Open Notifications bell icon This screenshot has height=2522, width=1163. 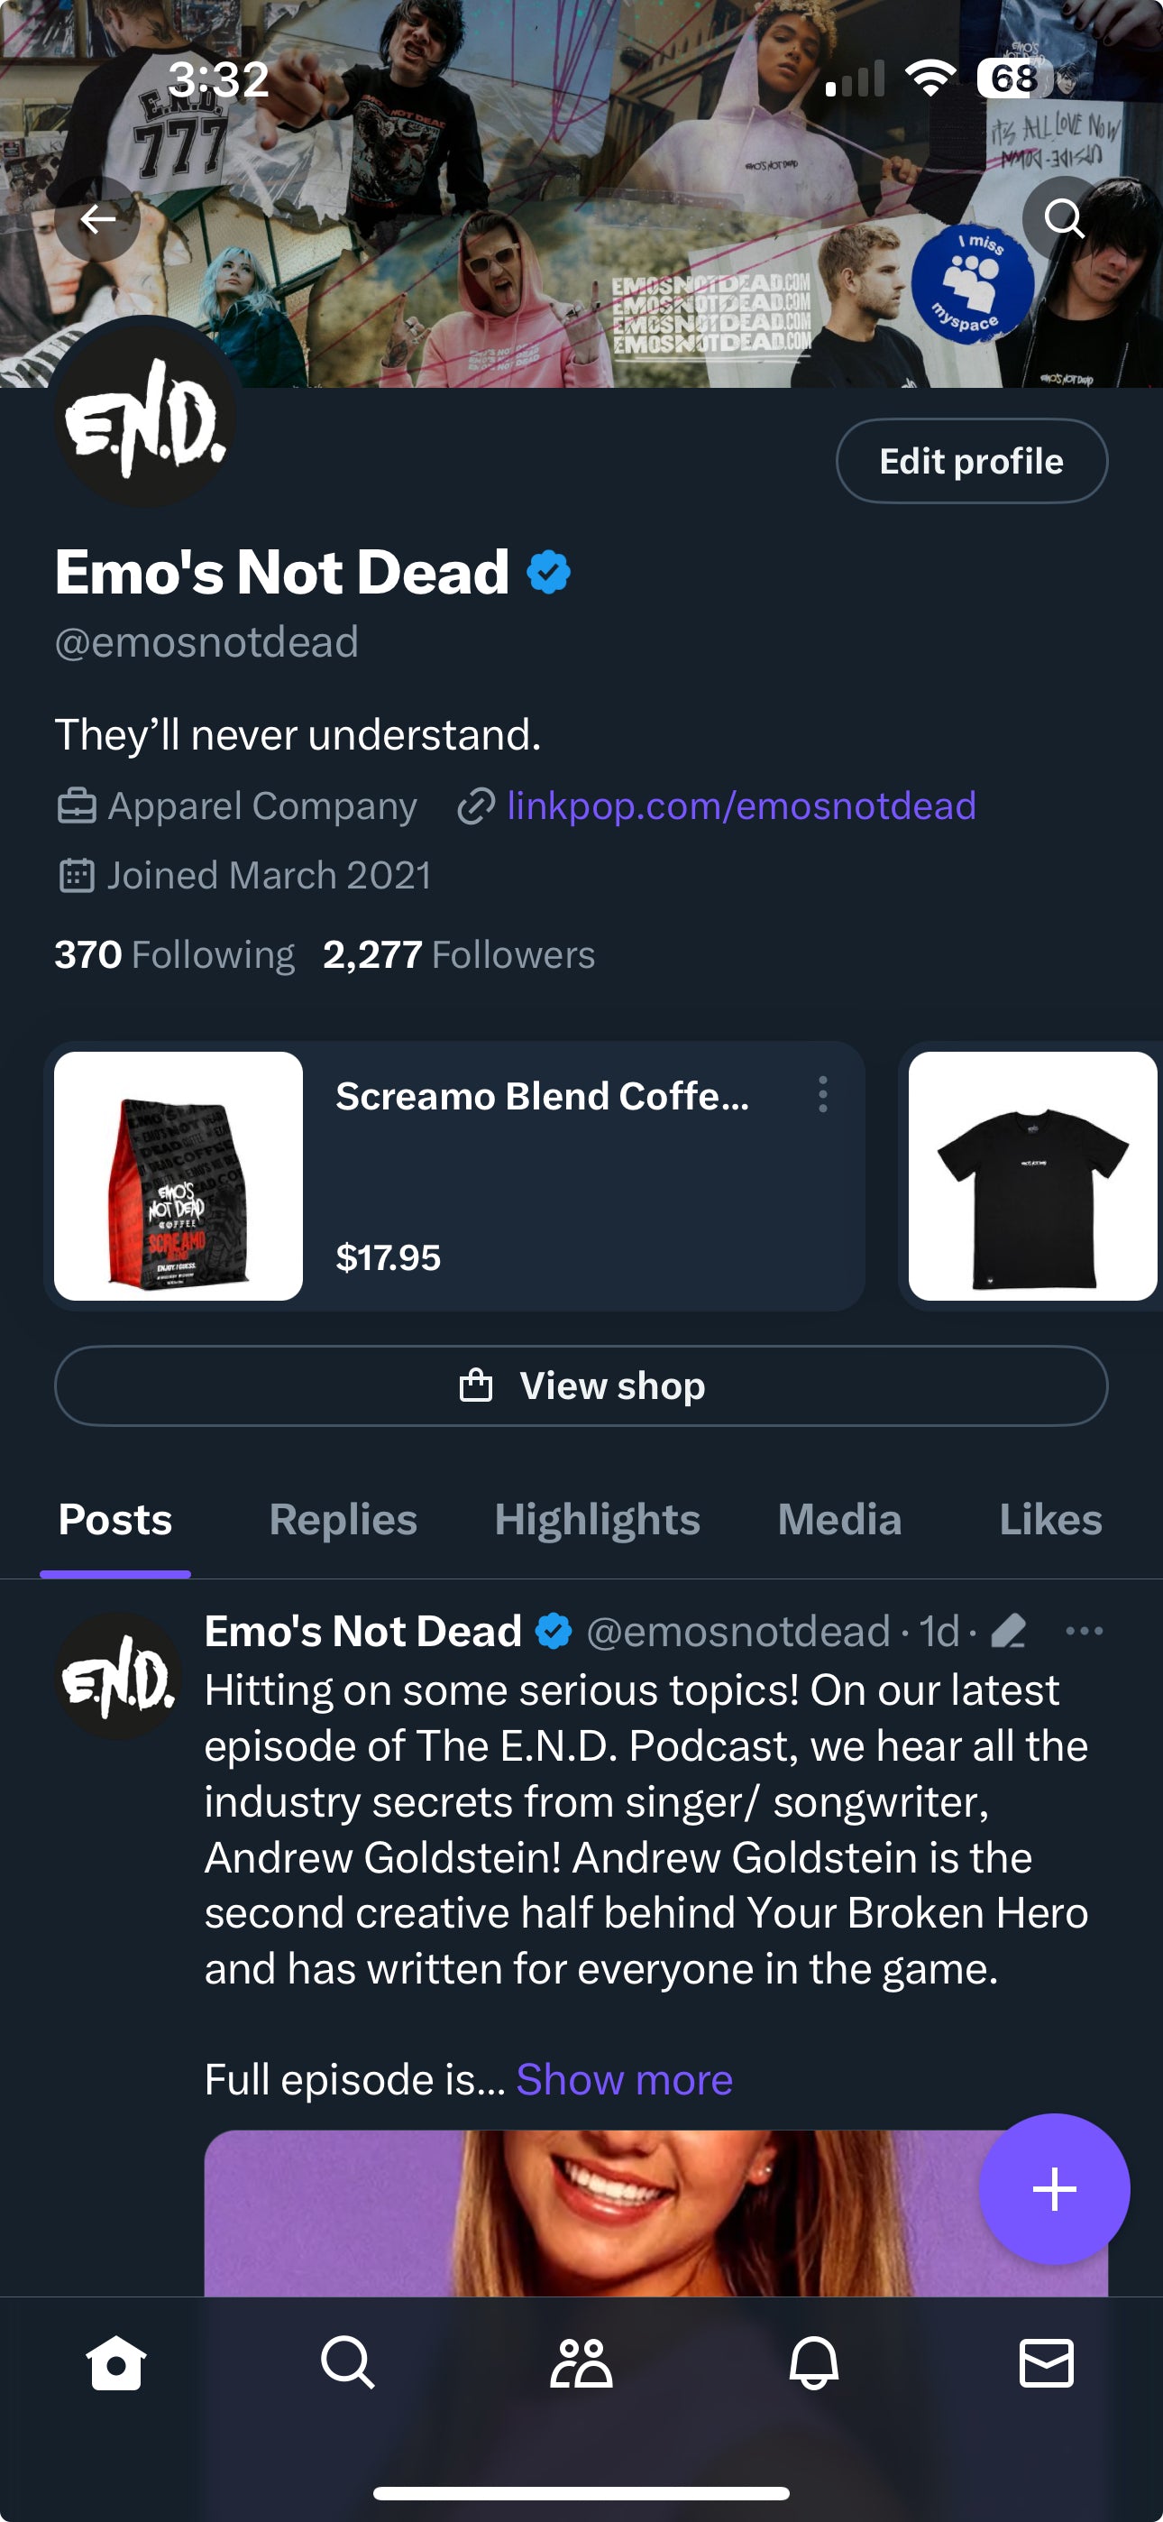813,2363
